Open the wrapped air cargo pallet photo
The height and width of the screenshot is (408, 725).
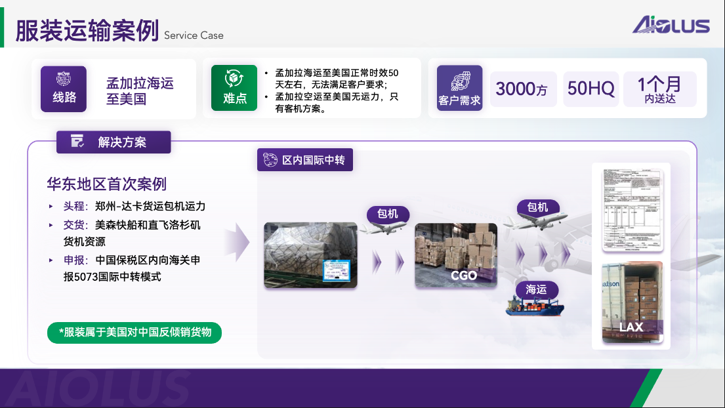310,255
